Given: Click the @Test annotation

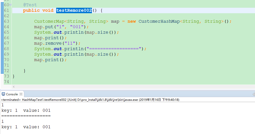Looking at the screenshot, I should click(30, 5).
